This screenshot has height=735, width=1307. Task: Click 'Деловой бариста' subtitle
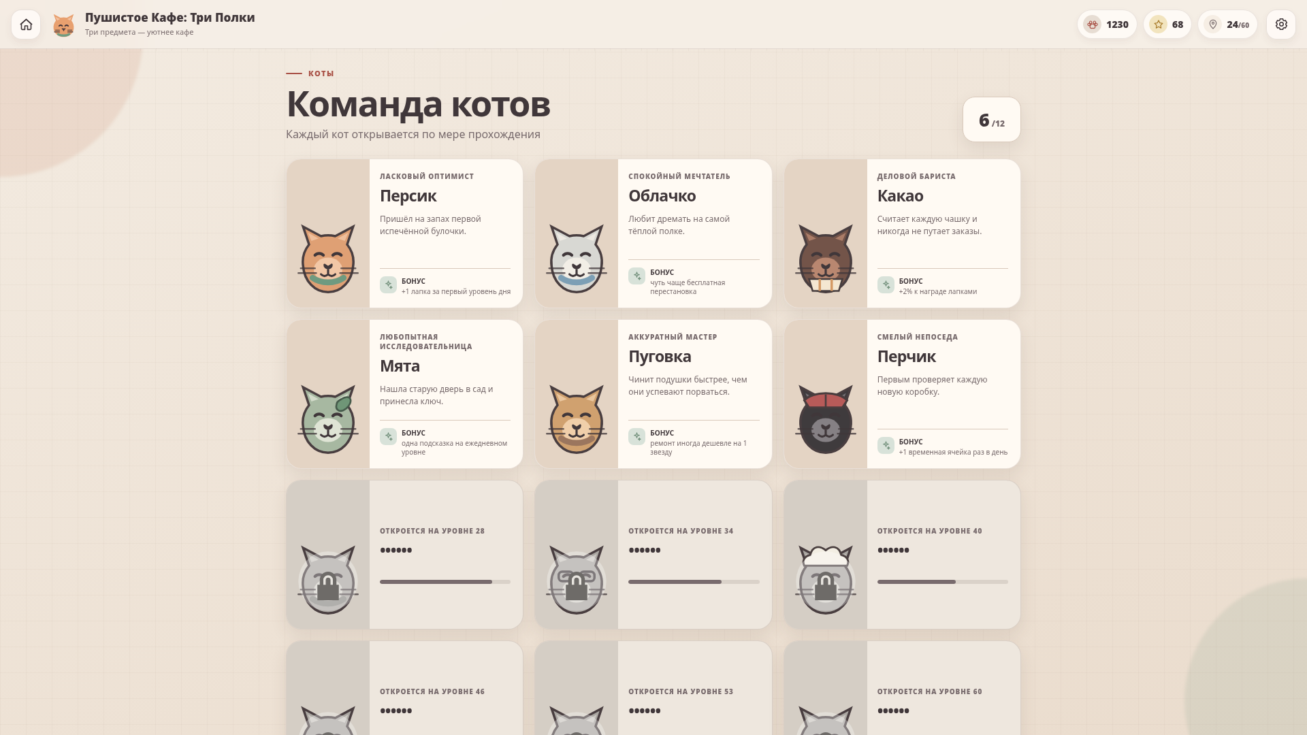(916, 176)
